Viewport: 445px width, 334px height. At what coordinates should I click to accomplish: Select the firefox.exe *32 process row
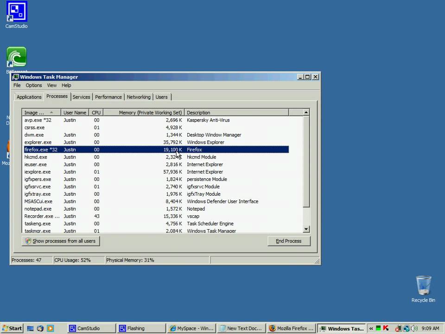[x=156, y=150]
